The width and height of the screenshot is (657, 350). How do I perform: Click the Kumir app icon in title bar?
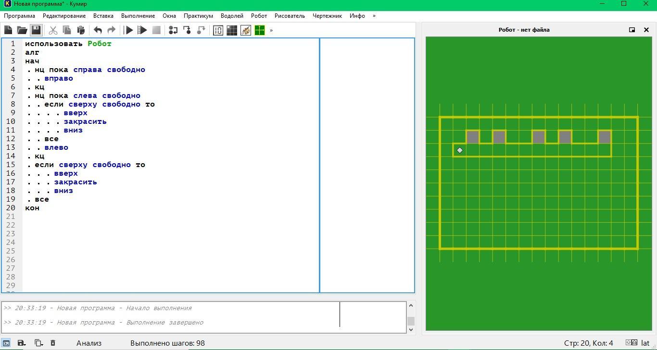pyautogui.click(x=7, y=3)
